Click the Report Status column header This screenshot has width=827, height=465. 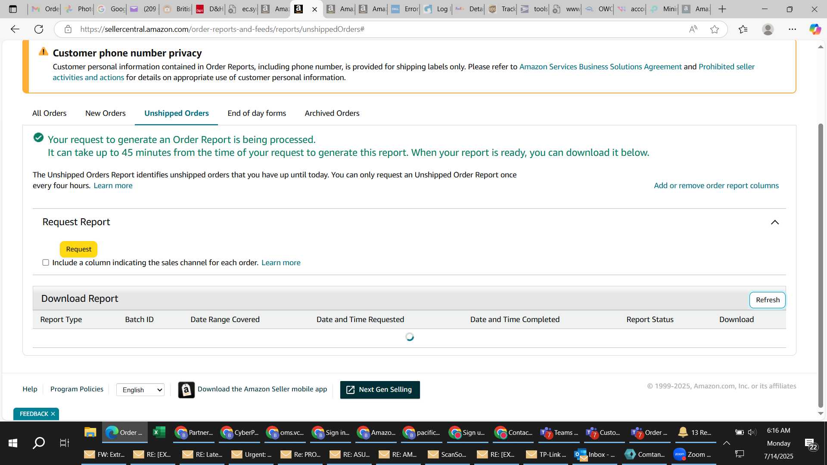(x=650, y=319)
